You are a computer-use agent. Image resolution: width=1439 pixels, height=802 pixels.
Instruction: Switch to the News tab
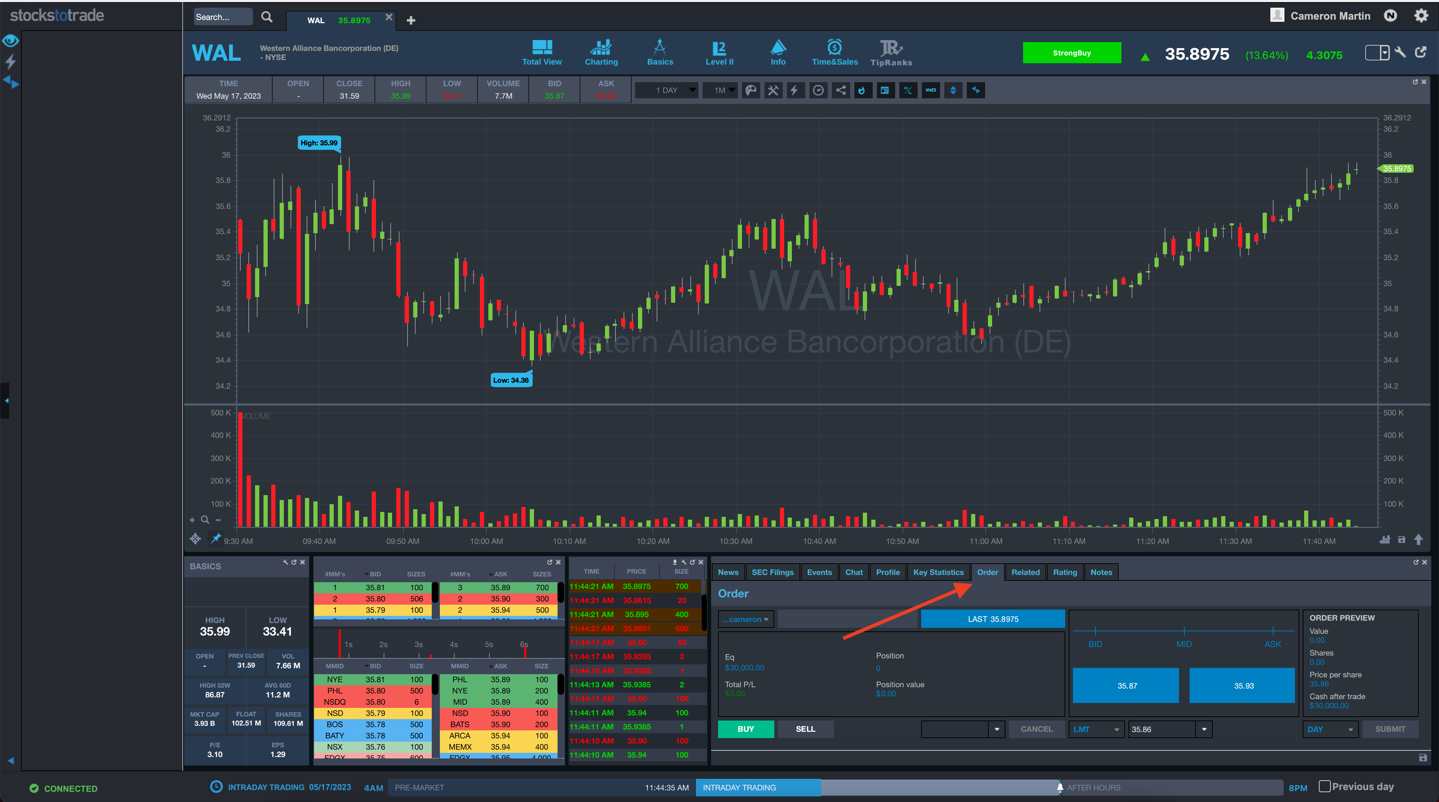click(x=728, y=572)
